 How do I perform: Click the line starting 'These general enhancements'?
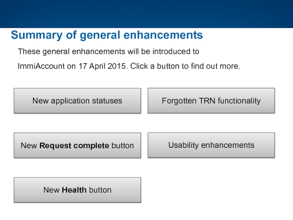[x=108, y=52]
